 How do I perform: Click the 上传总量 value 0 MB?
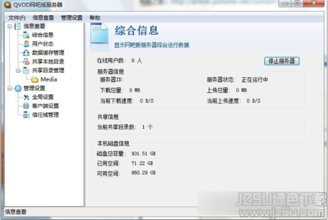[241, 90]
